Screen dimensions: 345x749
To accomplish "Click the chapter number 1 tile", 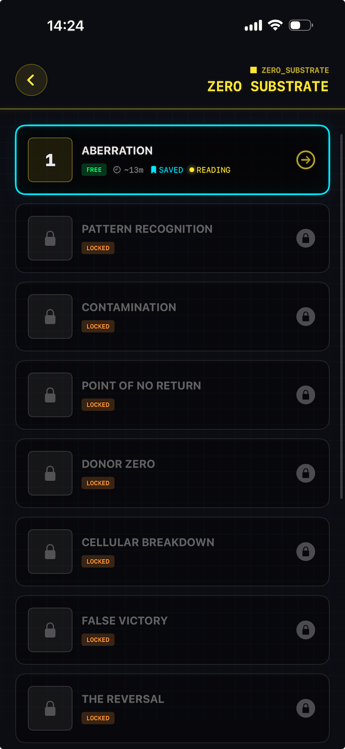I will (x=50, y=160).
